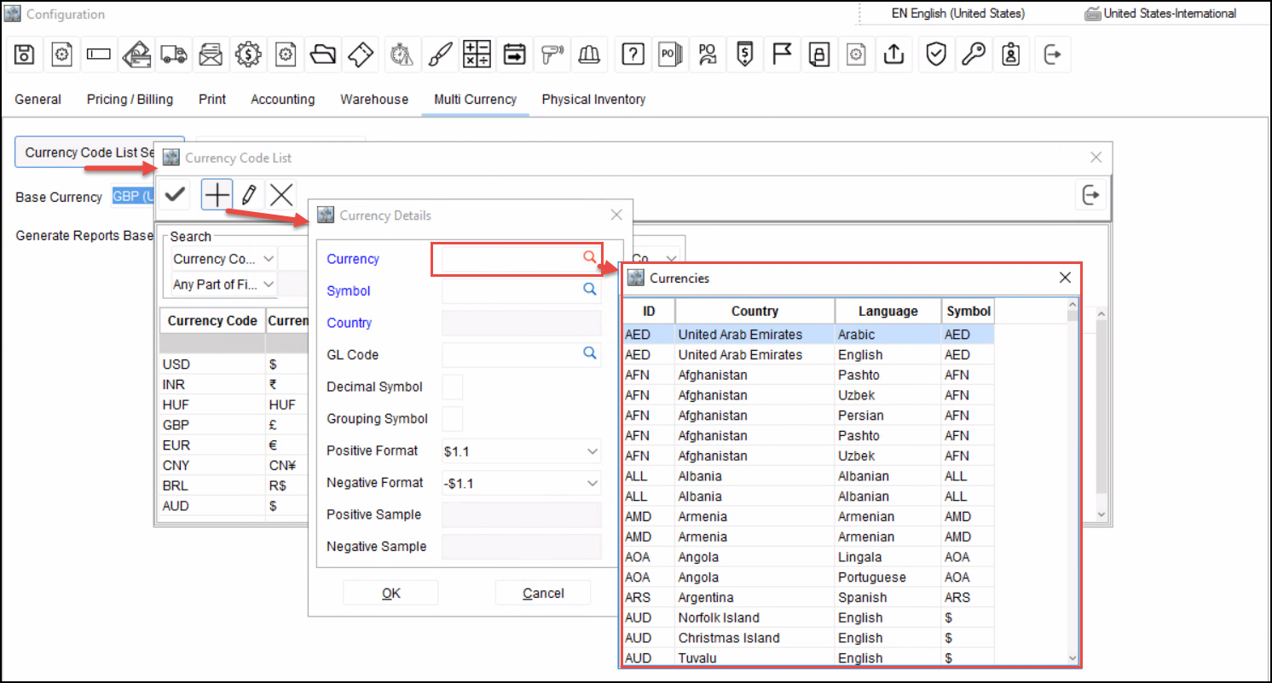The width and height of the screenshot is (1272, 683).
Task: Open the GL Code search lookup
Action: point(589,354)
